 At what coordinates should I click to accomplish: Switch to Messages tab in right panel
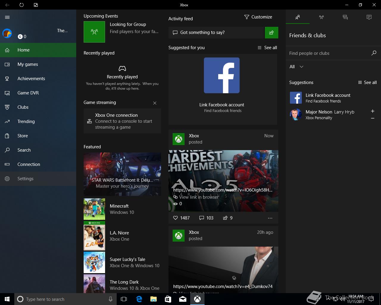(x=345, y=17)
